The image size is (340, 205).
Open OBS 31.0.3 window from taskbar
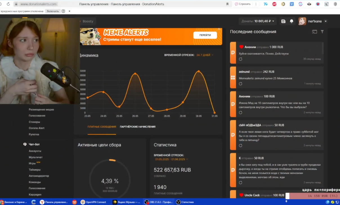tap(158, 202)
